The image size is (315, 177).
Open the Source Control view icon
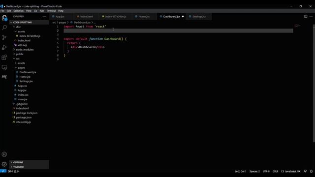4,37
